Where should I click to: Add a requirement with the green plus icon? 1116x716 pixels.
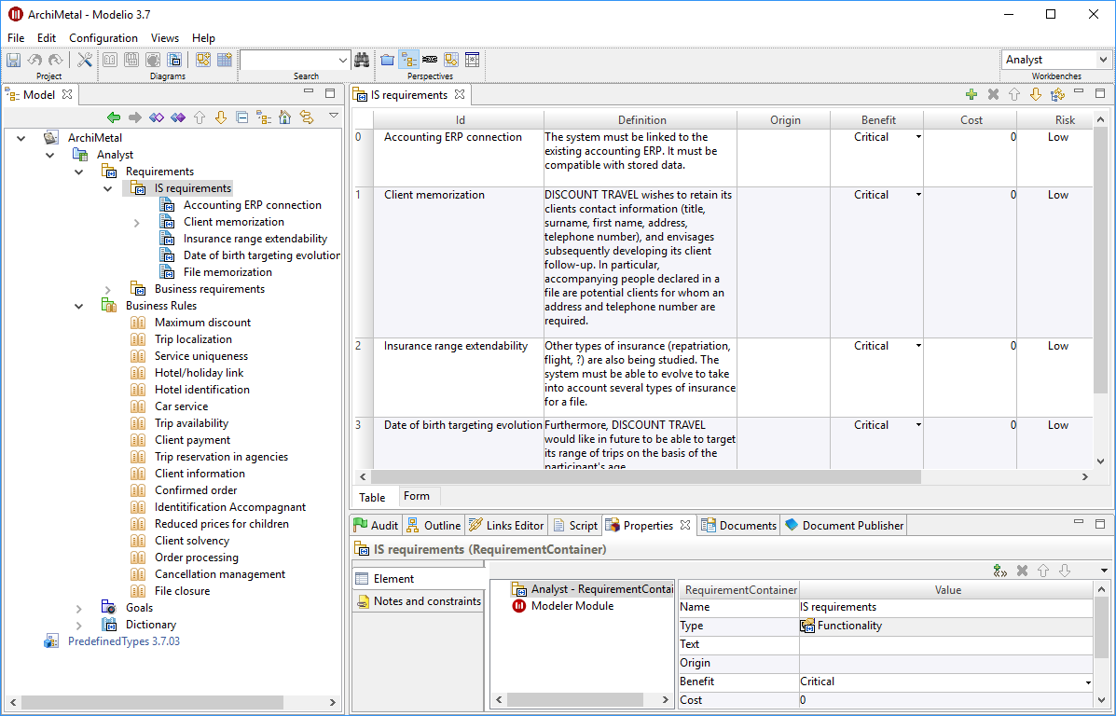[x=971, y=95]
